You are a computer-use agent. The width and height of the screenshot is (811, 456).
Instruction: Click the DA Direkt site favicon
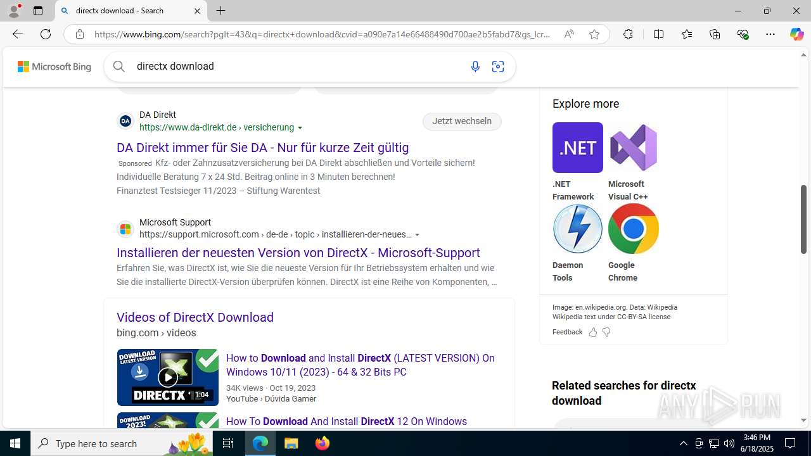125,121
